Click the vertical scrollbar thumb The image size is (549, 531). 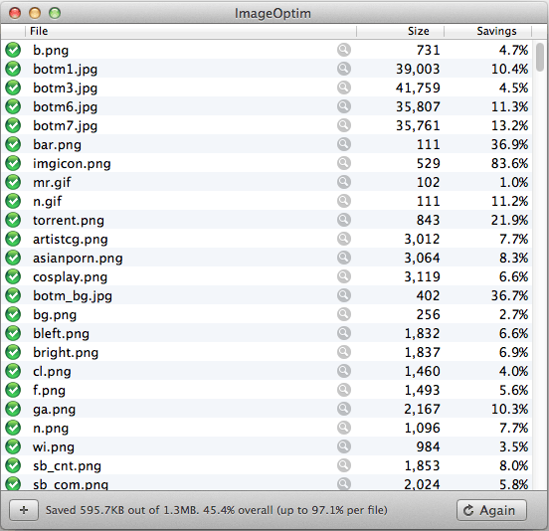pyautogui.click(x=540, y=57)
